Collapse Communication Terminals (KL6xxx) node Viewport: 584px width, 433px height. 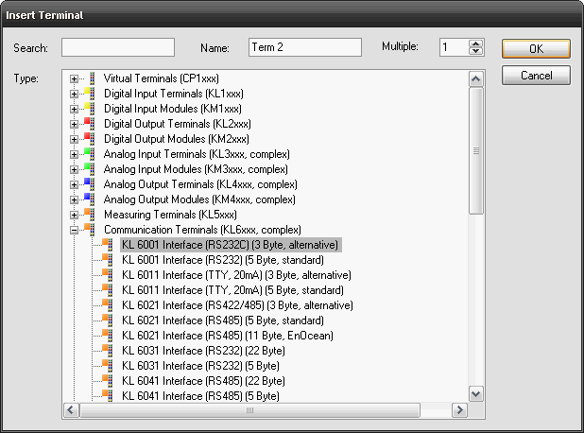coord(74,230)
